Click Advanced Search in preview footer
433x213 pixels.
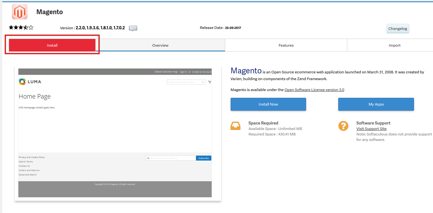pyautogui.click(x=28, y=175)
